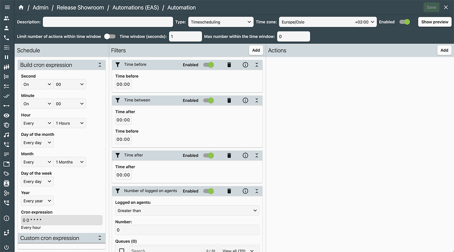Screen dimensions: 454x252
Task: Open the Logged on agents comparison dropdown
Action: [187, 211]
